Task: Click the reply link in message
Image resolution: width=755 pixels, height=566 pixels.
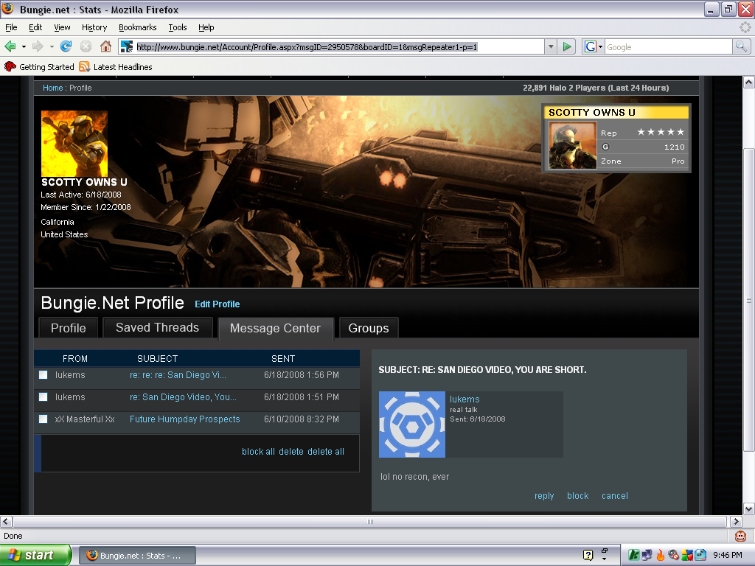Action: (x=544, y=496)
